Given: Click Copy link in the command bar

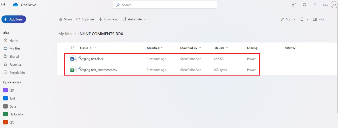Looking at the screenshot, I should click(x=85, y=19).
